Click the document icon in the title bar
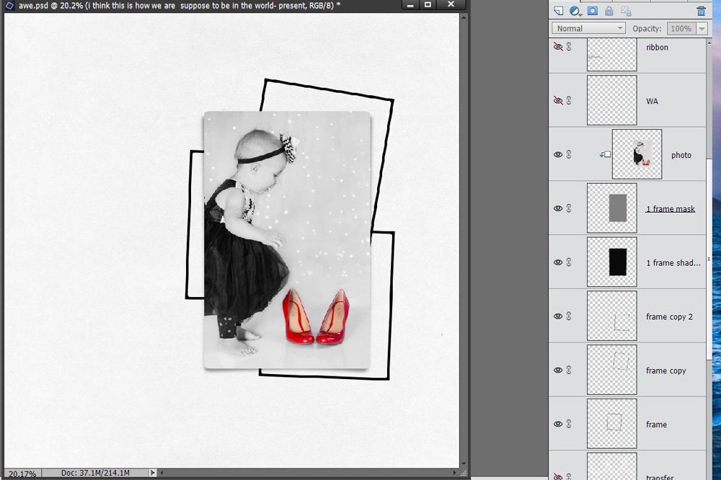The height and width of the screenshot is (480, 721). [x=9, y=6]
